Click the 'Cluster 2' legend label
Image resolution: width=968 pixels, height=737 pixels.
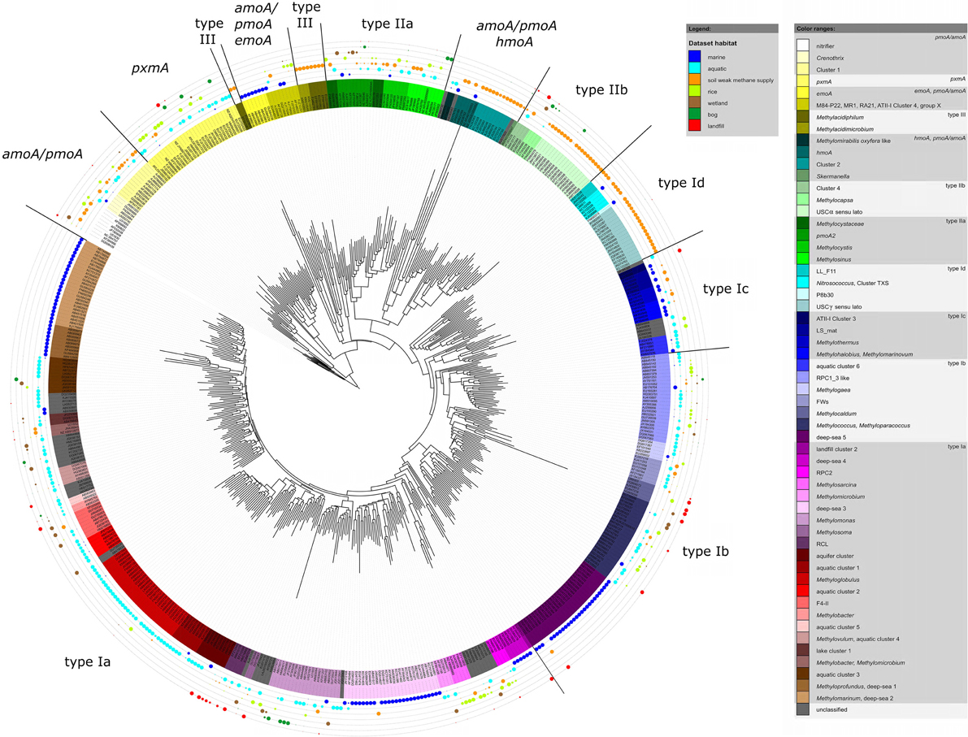[x=828, y=165]
